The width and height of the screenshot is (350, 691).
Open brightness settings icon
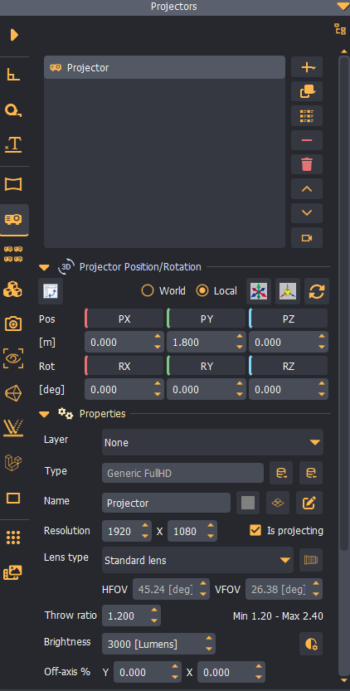click(x=311, y=644)
